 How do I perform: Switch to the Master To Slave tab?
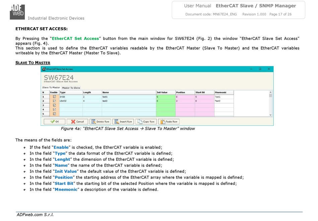pos(71,88)
